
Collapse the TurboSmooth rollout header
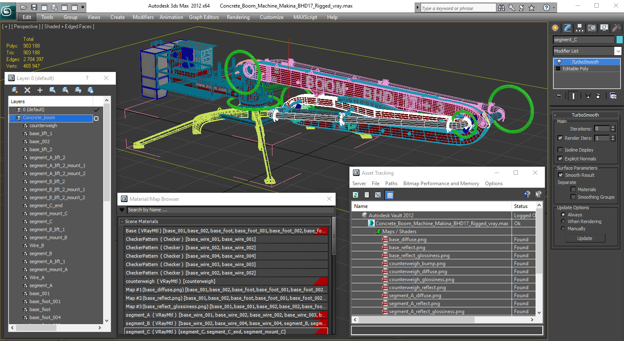585,115
